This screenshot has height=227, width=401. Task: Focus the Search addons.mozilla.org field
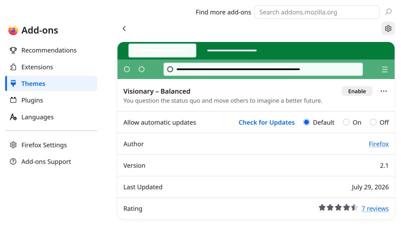tap(317, 12)
